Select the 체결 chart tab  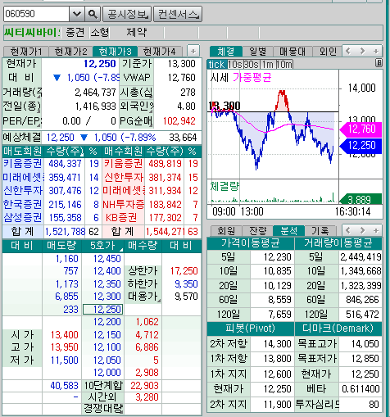tap(226, 52)
